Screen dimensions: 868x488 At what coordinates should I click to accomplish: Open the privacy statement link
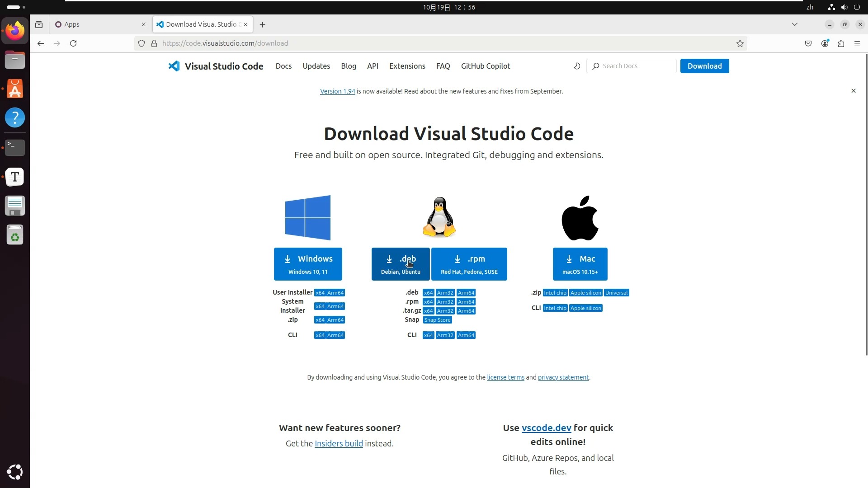point(563,377)
